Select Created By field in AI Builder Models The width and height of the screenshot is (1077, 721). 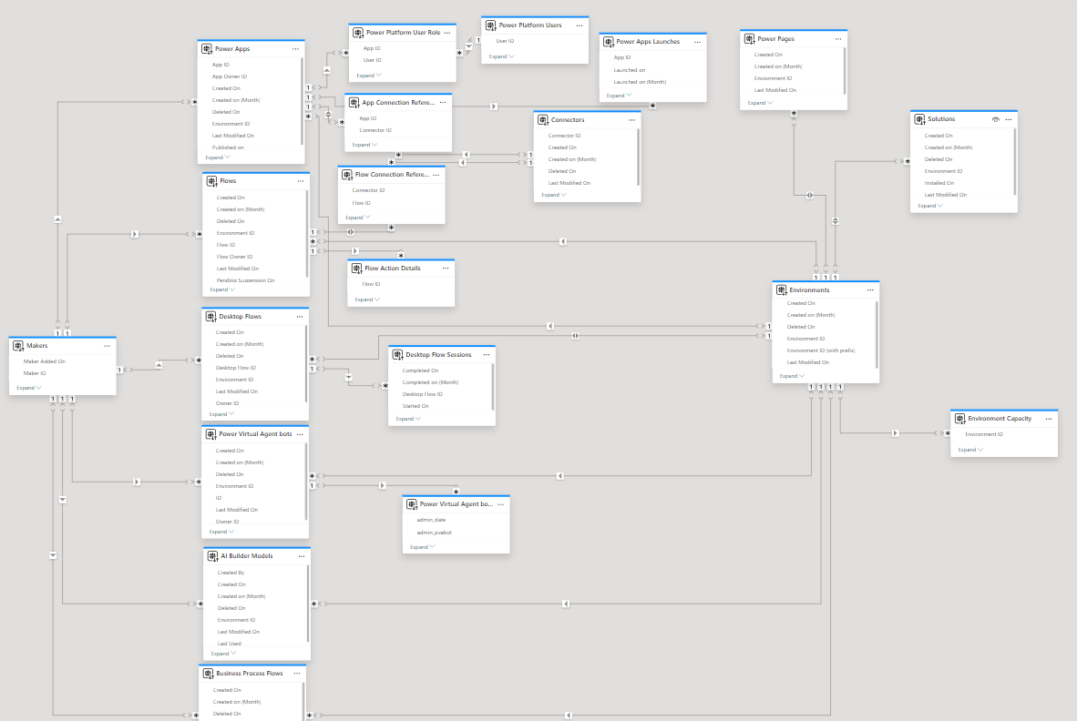click(x=231, y=573)
